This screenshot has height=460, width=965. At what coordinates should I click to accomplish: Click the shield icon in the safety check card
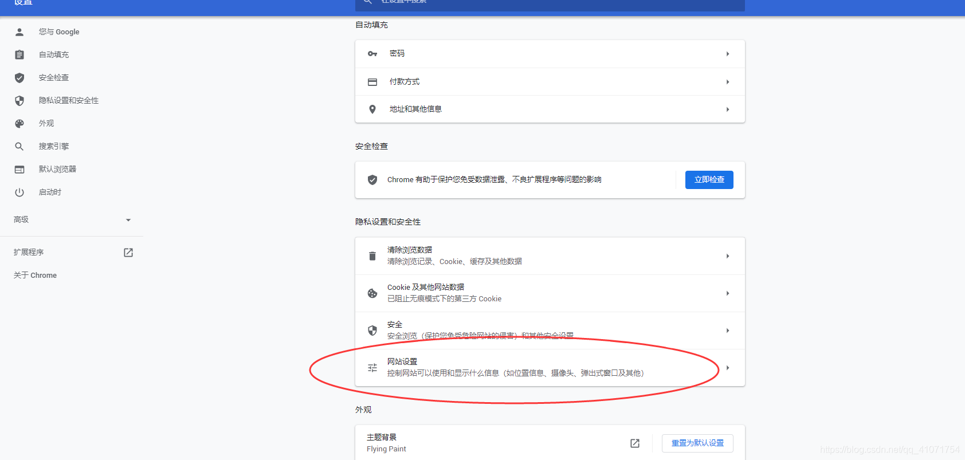tap(372, 180)
